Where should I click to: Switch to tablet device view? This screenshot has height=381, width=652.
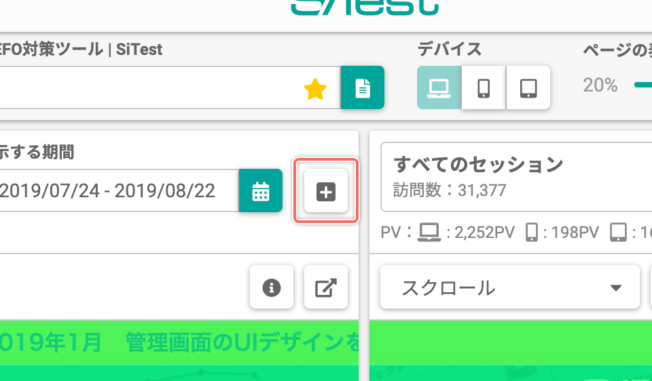coord(528,87)
